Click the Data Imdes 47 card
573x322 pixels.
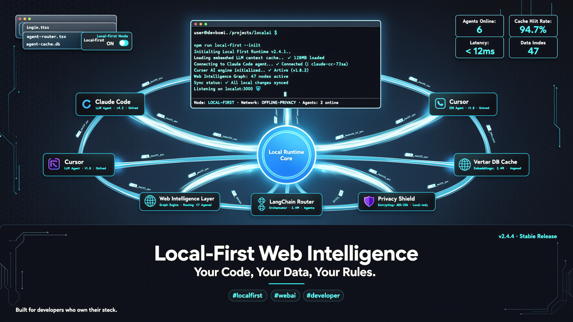tap(533, 47)
